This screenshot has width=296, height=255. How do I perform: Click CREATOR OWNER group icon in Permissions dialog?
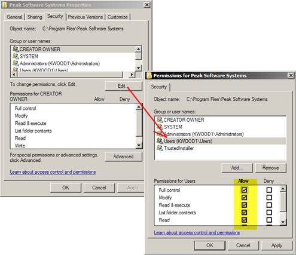click(x=160, y=119)
